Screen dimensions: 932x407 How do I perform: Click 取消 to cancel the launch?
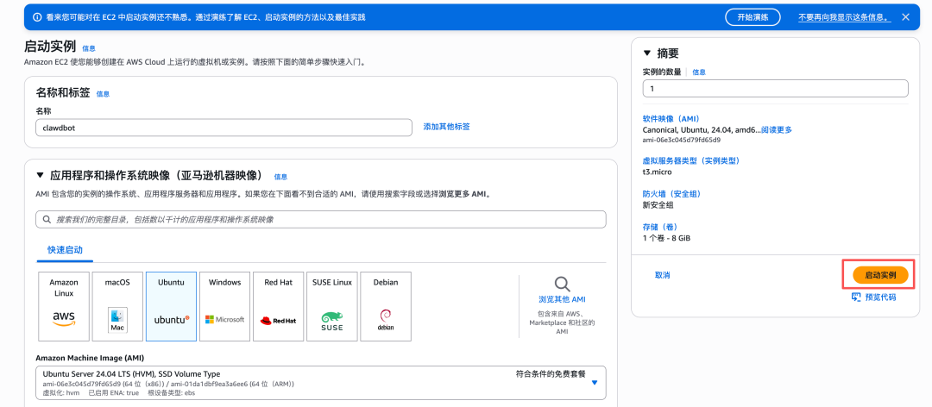[x=662, y=275]
